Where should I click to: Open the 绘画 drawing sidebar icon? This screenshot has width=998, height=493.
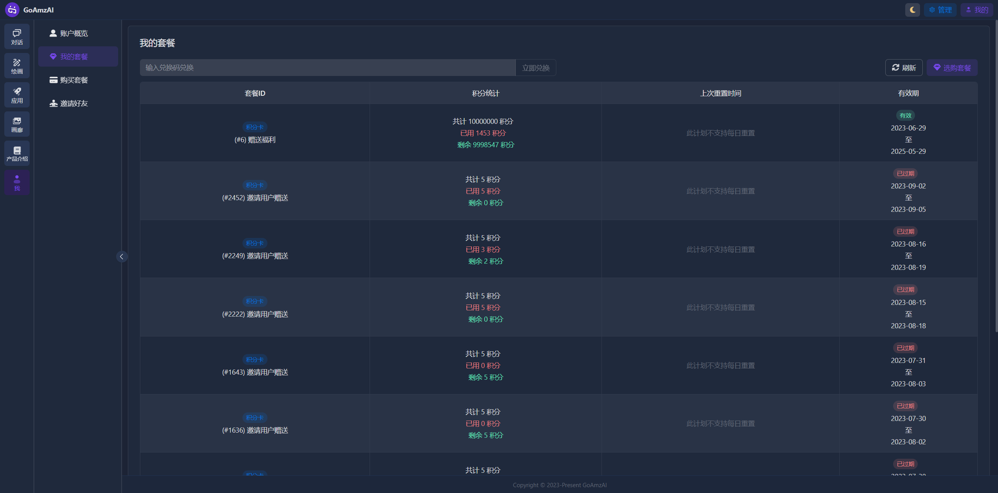[x=17, y=66]
